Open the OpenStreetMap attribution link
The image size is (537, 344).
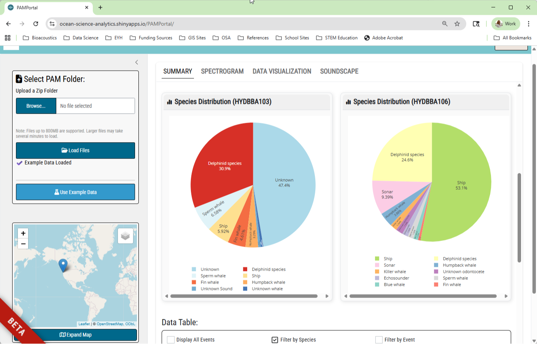[110, 324]
